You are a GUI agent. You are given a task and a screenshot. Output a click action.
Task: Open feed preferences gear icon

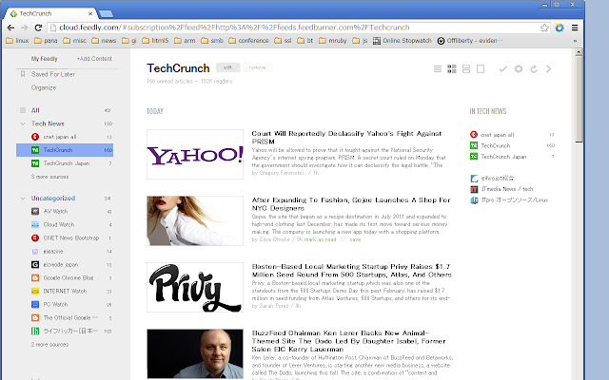pos(519,69)
